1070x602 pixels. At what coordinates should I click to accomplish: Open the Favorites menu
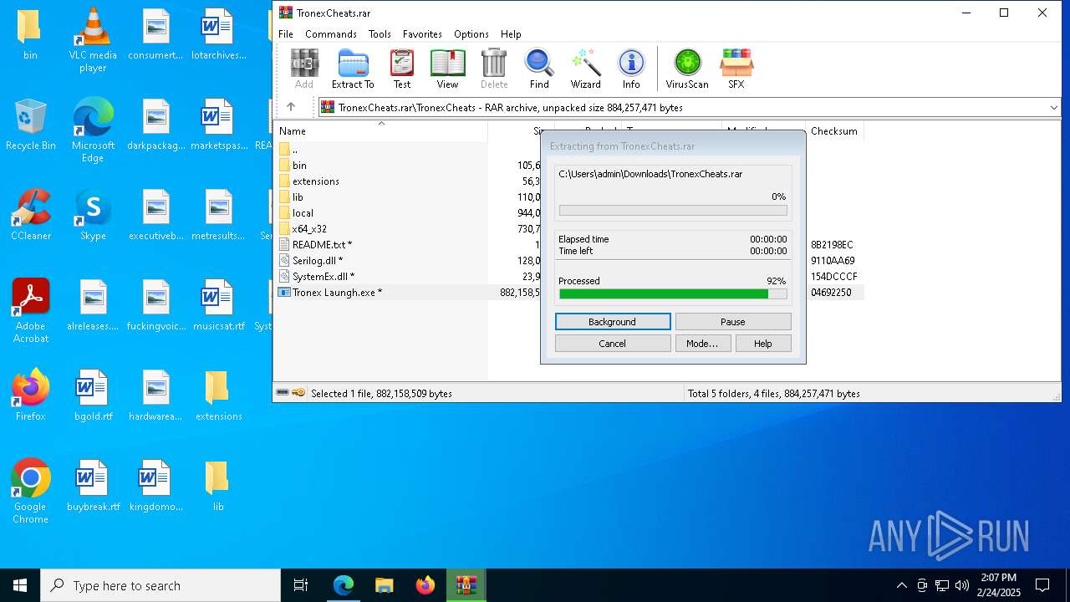click(422, 34)
